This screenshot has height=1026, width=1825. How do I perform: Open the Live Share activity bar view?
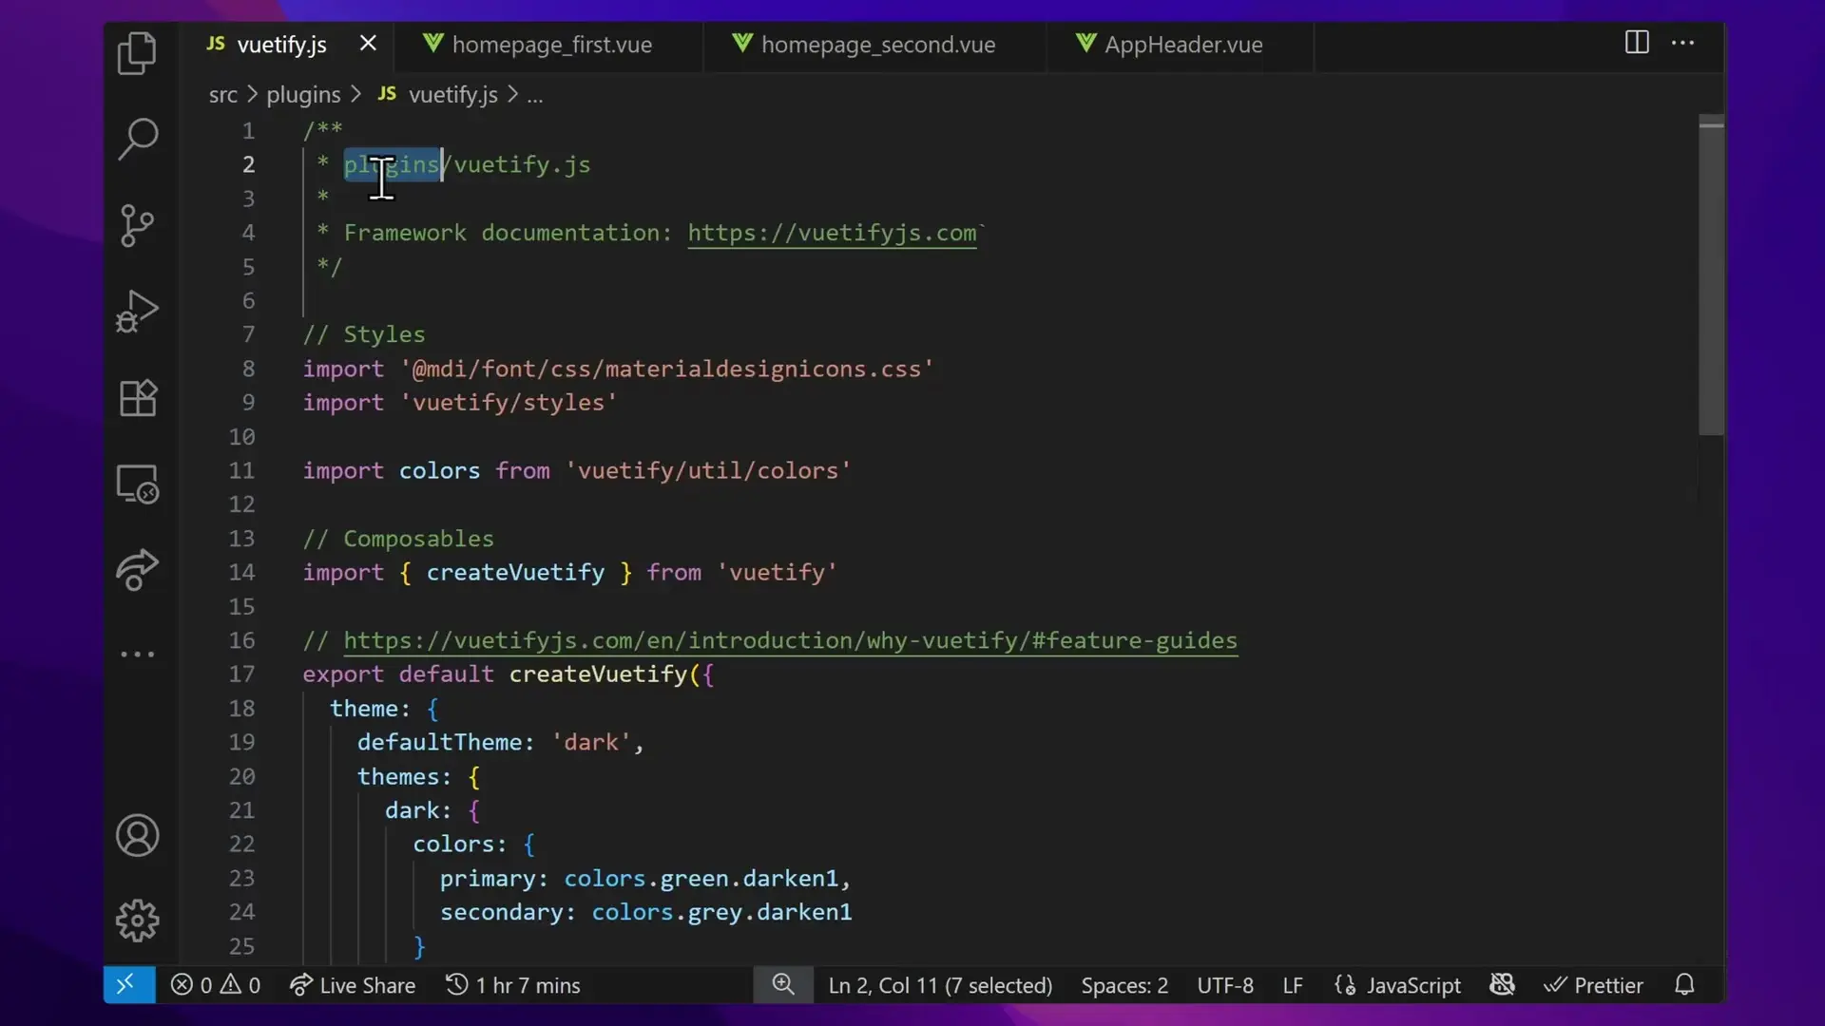pos(138,569)
